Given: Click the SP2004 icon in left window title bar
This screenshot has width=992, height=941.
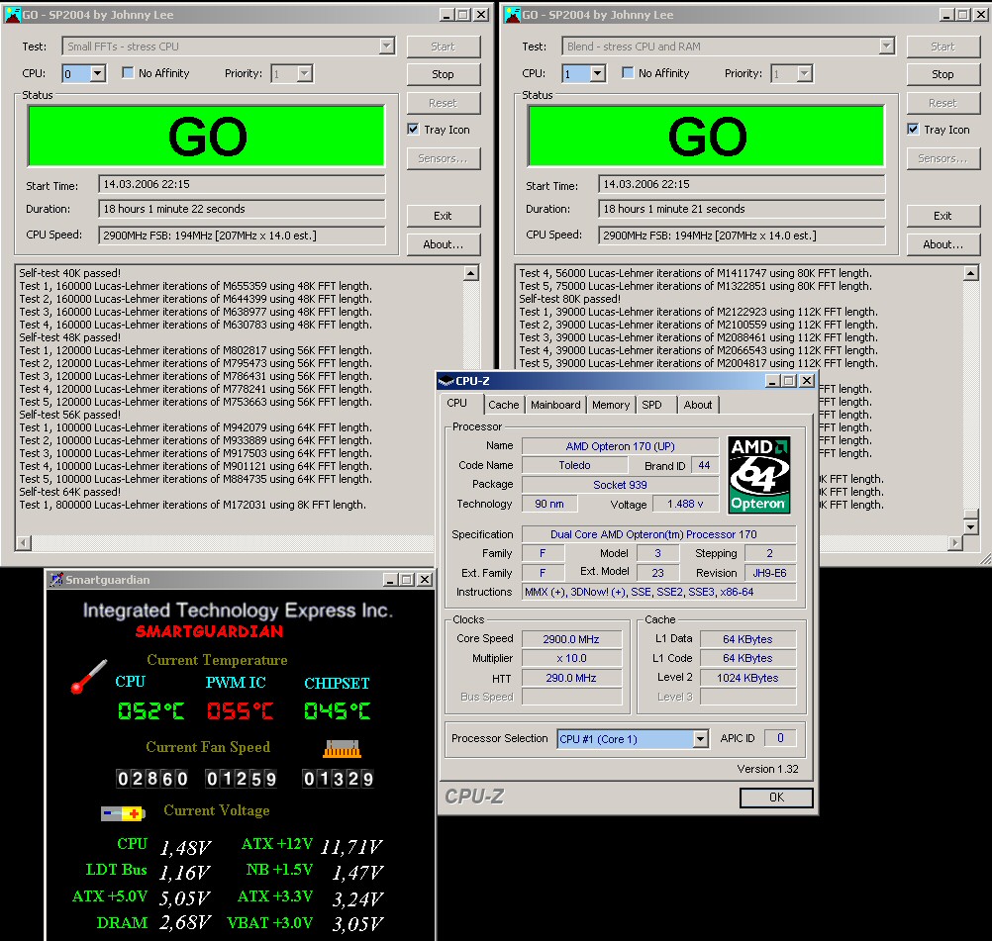Looking at the screenshot, I should (12, 14).
